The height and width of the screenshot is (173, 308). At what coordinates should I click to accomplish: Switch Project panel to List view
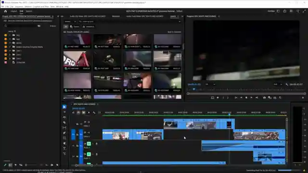10,165
